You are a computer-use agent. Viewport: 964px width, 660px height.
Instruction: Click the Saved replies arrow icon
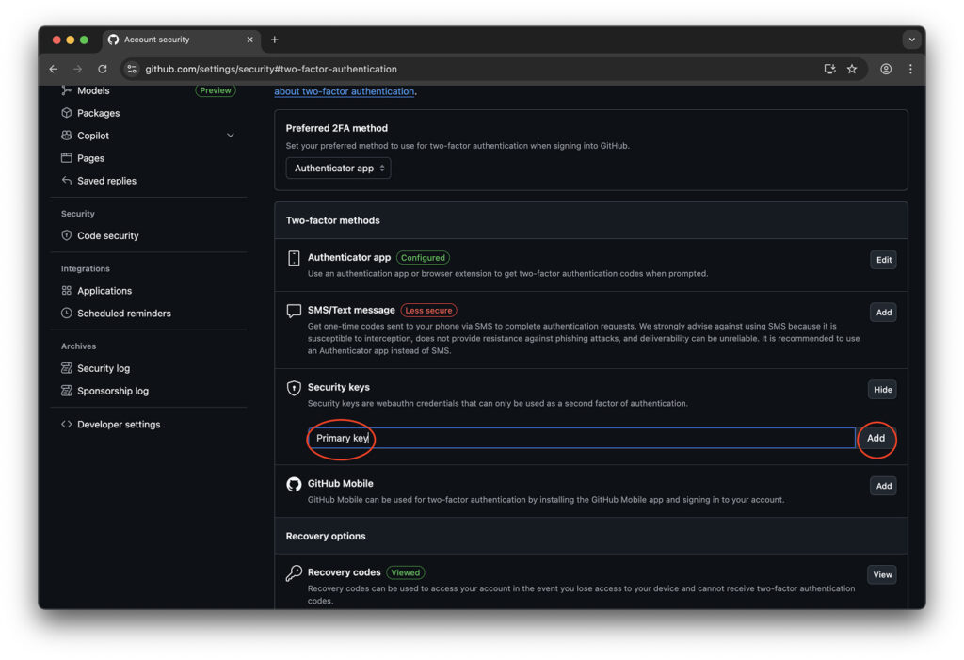tap(67, 181)
